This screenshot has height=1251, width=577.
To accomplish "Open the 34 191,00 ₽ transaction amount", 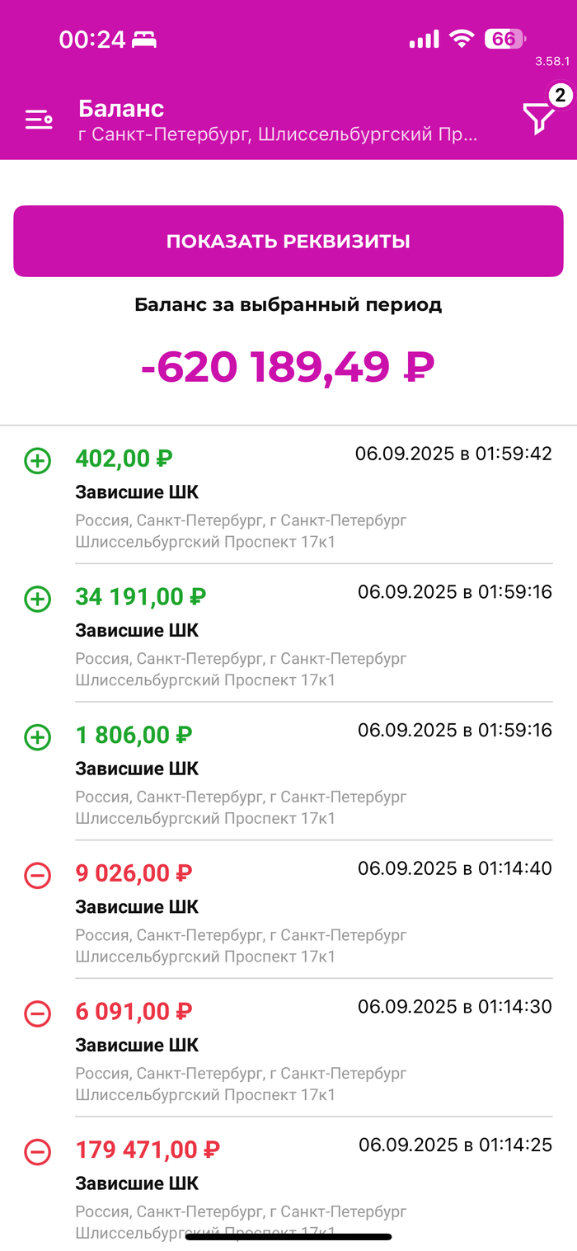I will coord(141,596).
